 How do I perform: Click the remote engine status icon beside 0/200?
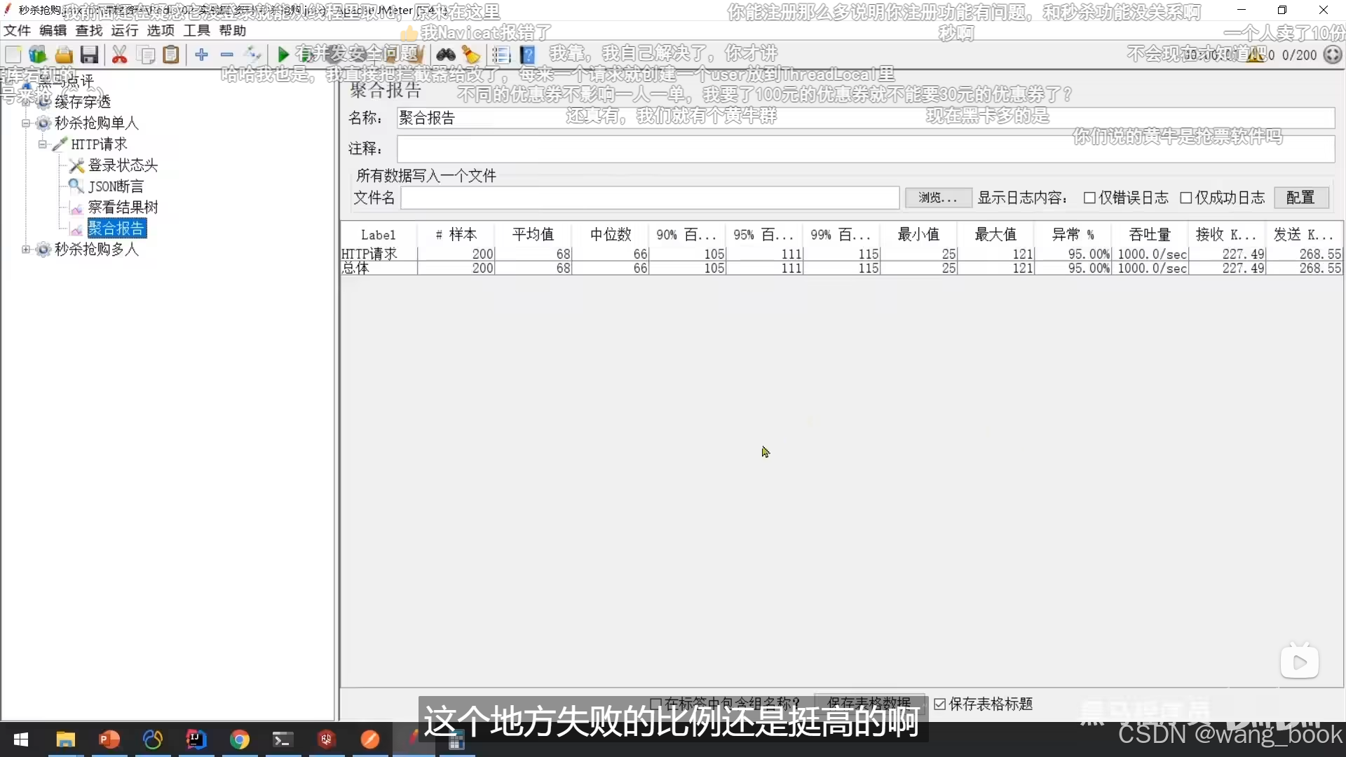click(x=1333, y=55)
